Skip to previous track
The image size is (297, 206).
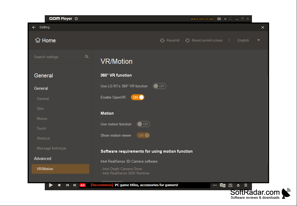tap(67, 185)
